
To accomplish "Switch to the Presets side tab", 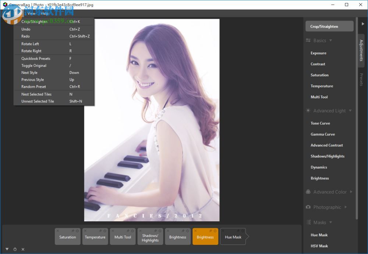I will coord(361,80).
